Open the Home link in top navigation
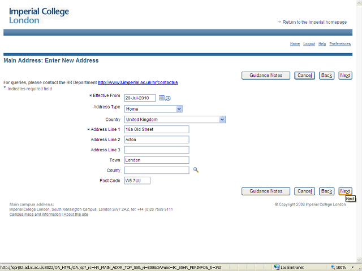362x271 pixels. [295, 44]
